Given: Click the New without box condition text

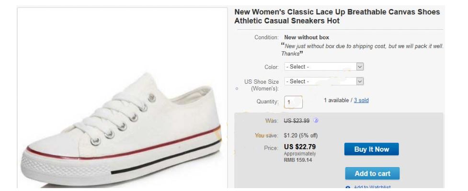Looking at the screenshot, I should pyautogui.click(x=307, y=37).
